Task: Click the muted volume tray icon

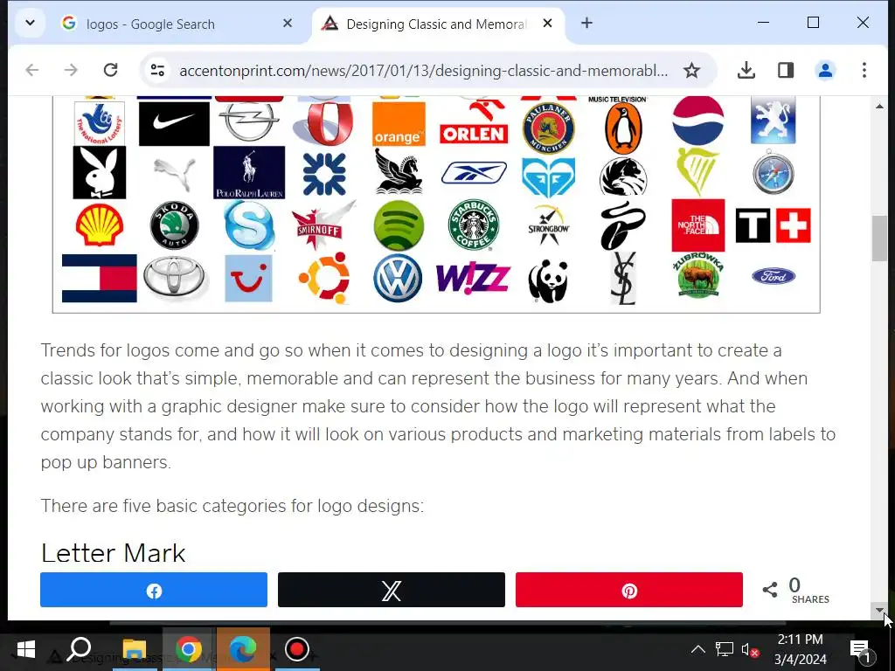Action: coord(749,650)
